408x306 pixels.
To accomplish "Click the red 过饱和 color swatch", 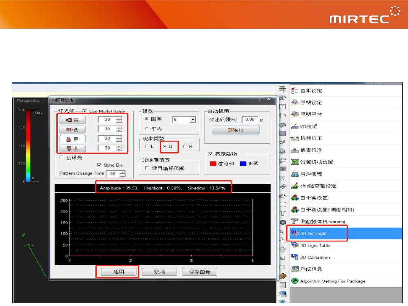I will coord(213,163).
